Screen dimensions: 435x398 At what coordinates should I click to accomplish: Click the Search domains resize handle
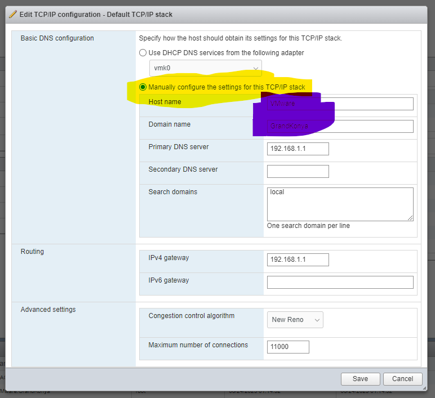point(410,218)
